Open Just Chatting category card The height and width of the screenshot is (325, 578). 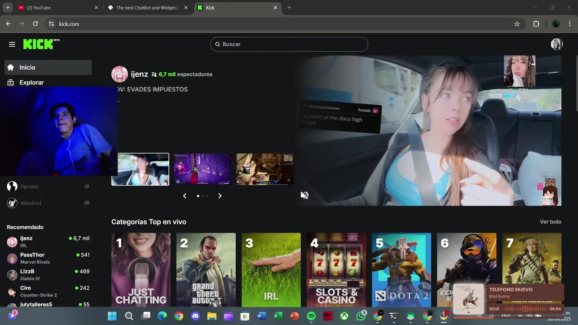pyautogui.click(x=141, y=270)
